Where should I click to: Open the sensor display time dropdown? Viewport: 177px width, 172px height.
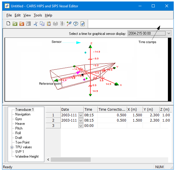click(x=169, y=33)
